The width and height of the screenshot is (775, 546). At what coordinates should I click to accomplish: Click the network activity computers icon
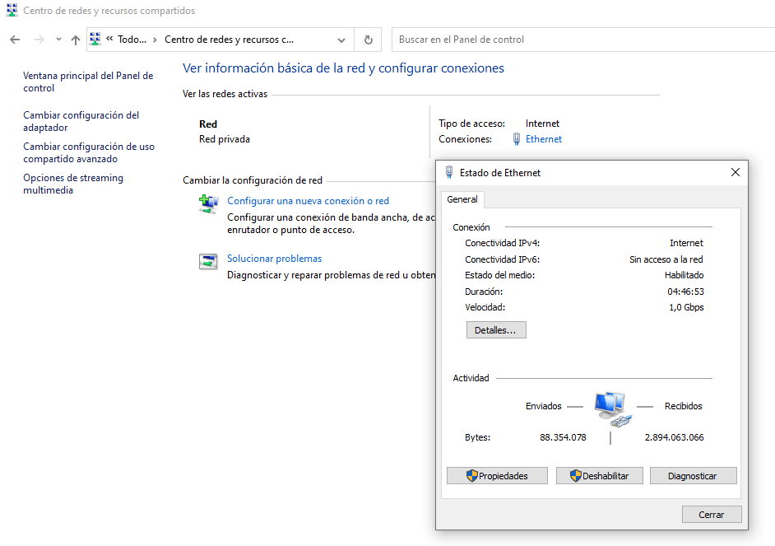click(x=610, y=408)
